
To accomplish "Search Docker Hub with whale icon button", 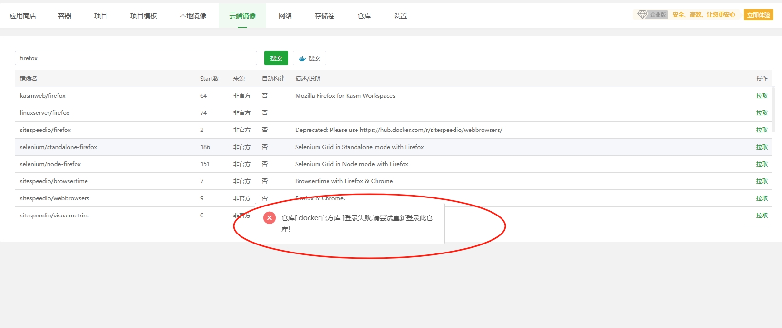I will [x=309, y=58].
